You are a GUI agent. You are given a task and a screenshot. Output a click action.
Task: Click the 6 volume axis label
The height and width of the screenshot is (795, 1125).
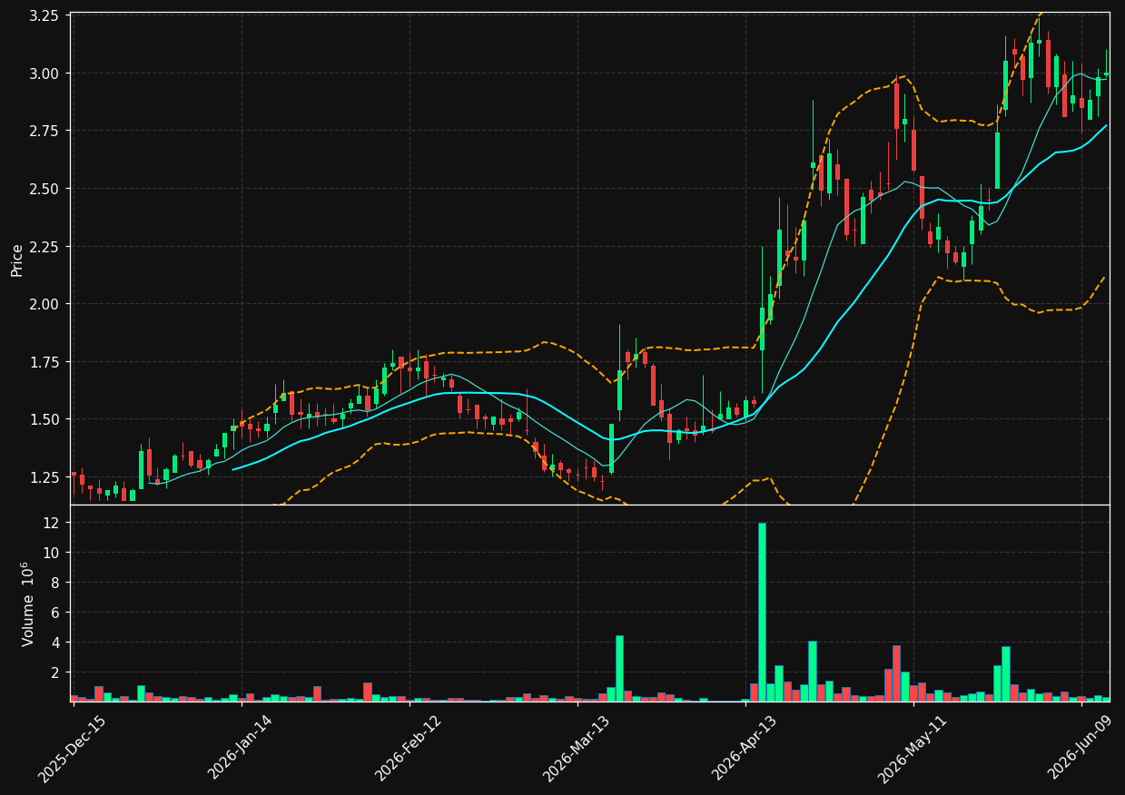(55, 613)
